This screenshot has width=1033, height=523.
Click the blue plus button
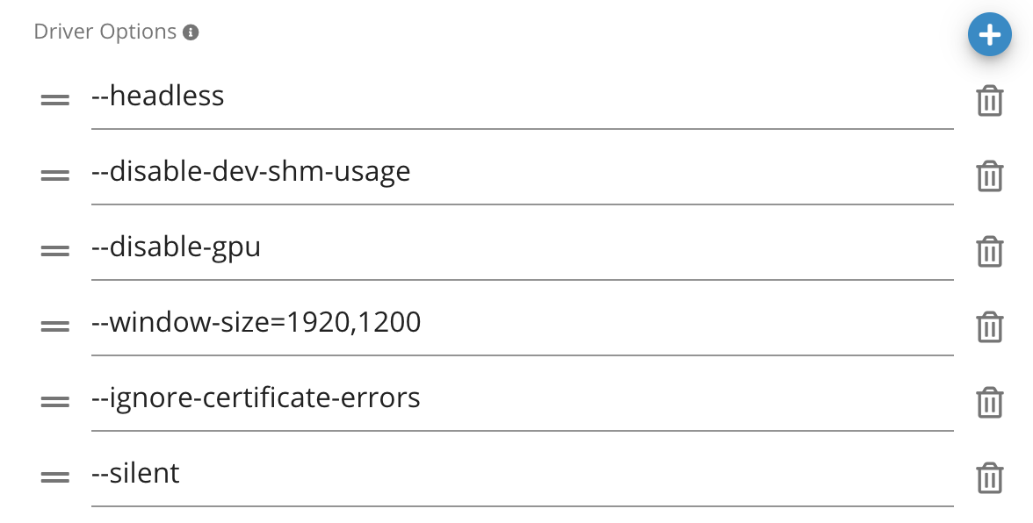coord(990,34)
